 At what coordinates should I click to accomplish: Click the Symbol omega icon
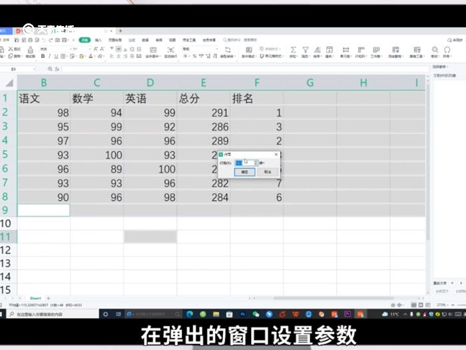(447, 50)
